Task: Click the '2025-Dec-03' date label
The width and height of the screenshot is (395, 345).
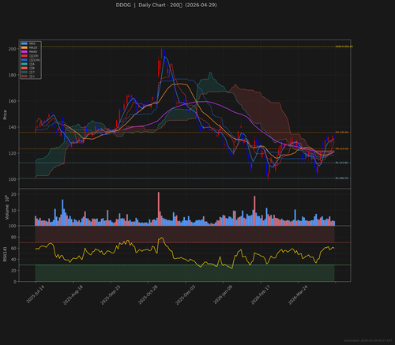Action: pos(186,294)
